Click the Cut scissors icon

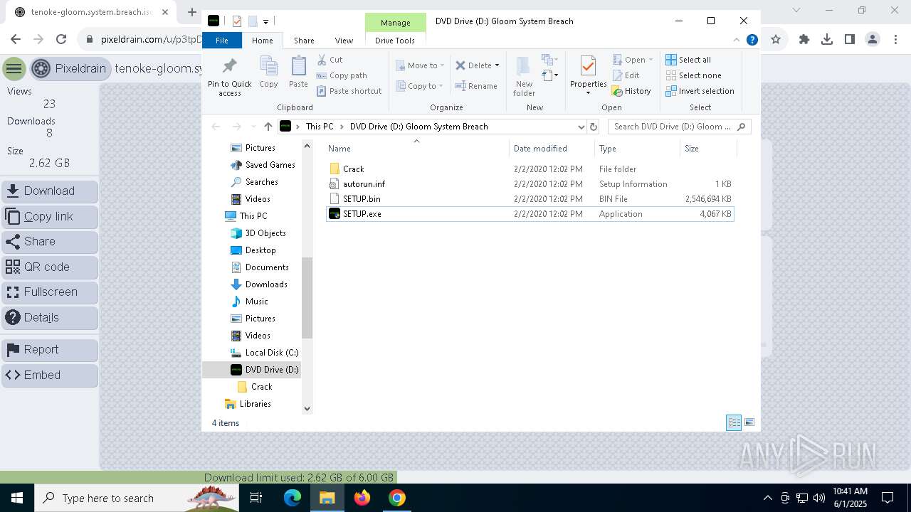tap(322, 60)
